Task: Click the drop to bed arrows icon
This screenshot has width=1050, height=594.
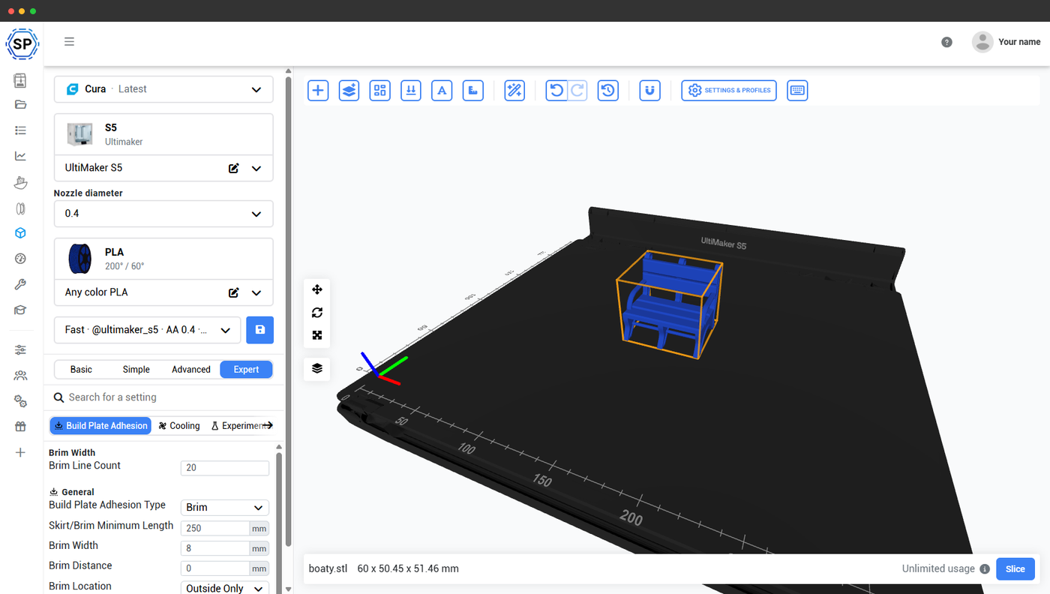Action: tap(411, 91)
